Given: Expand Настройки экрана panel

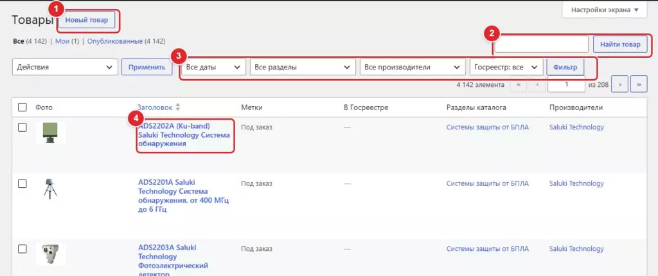Looking at the screenshot, I should pyautogui.click(x=605, y=10).
